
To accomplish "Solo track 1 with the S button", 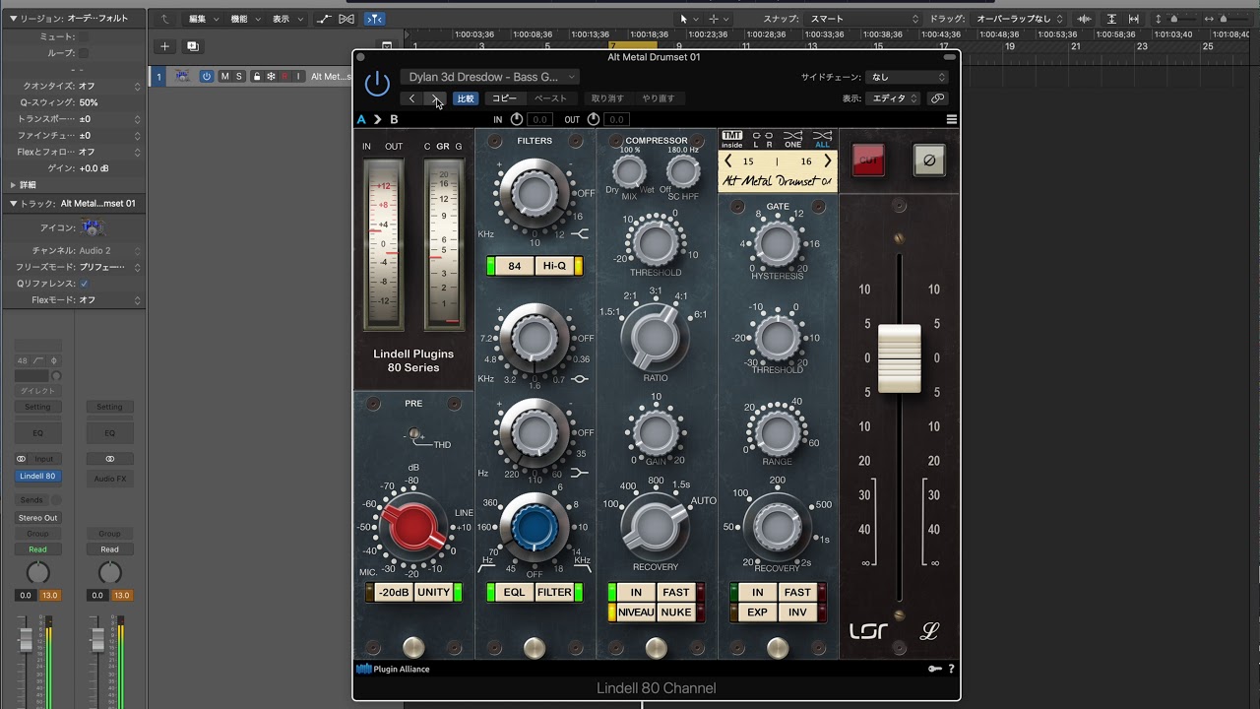I will 238,76.
